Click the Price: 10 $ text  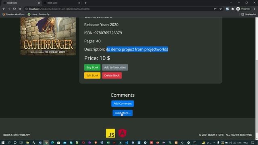(97, 58)
